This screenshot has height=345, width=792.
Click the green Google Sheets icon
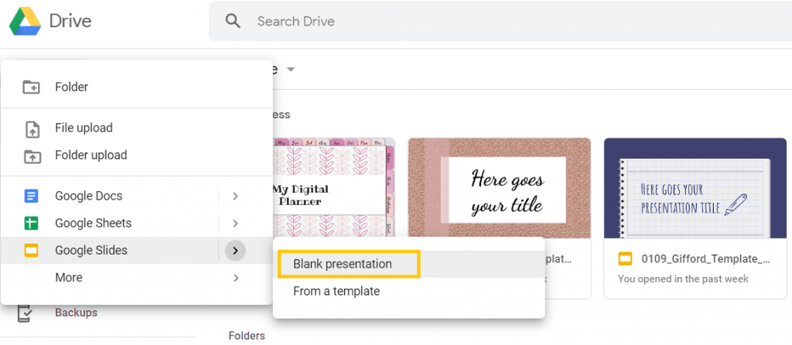31,224
